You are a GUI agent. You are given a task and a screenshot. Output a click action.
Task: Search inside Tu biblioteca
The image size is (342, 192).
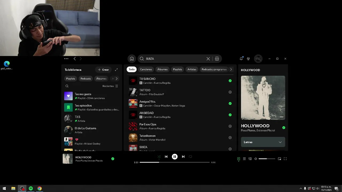(67, 86)
